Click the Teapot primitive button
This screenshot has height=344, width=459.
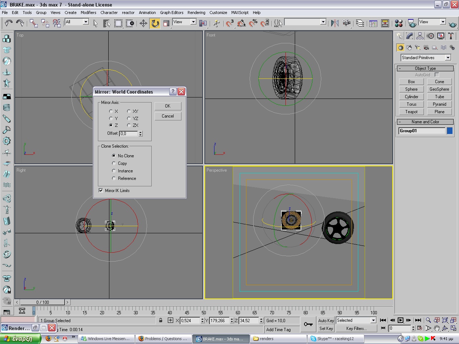pos(411,112)
